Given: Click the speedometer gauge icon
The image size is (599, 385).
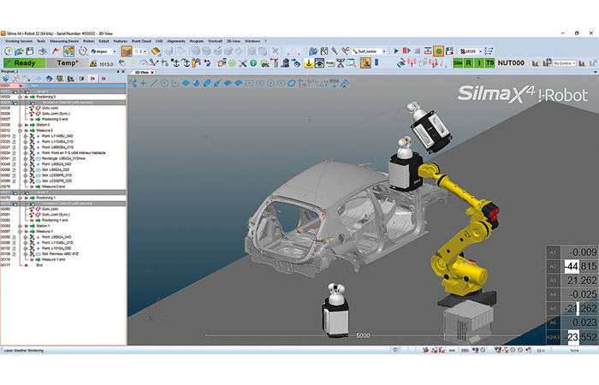Looking at the screenshot, I should click(x=143, y=63).
